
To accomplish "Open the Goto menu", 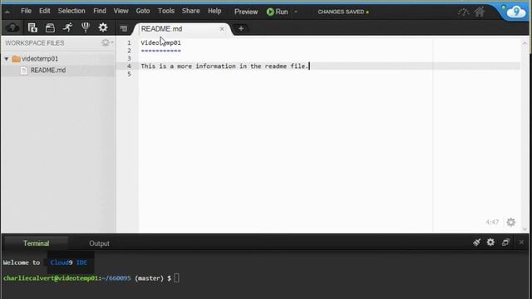I will (143, 11).
